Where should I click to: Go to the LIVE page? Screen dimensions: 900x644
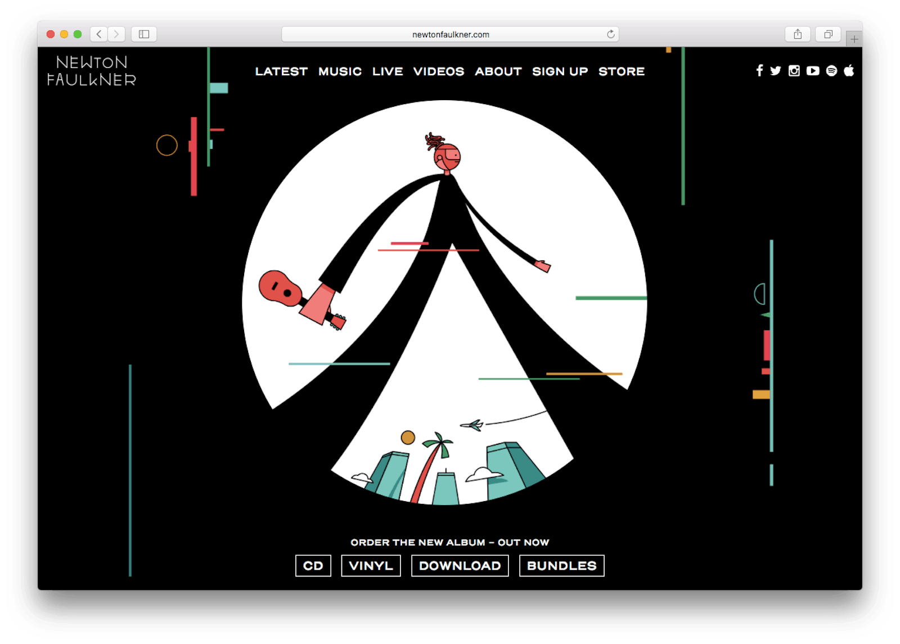pyautogui.click(x=388, y=71)
